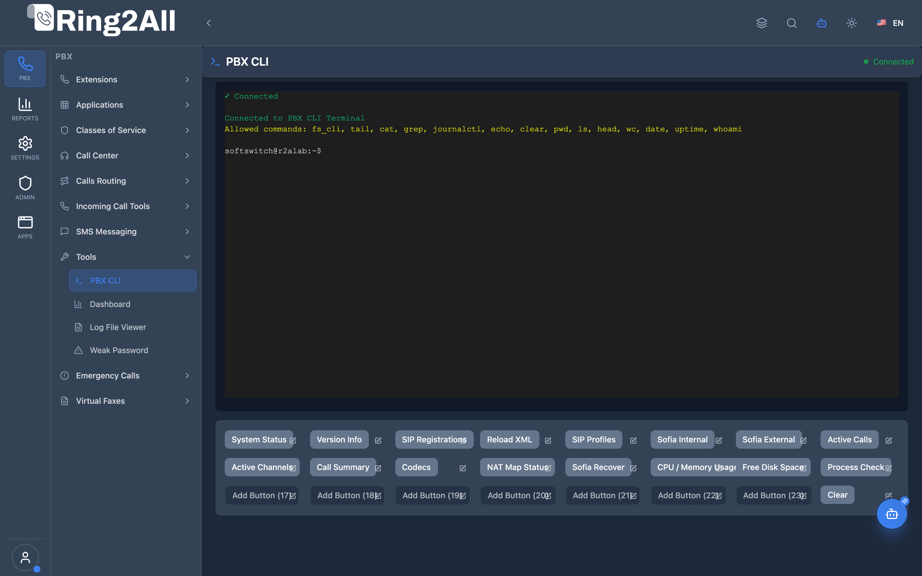Screen dimensions: 922x576
Task: Edit the Active Calls button via pencil icon
Action: pos(889,440)
